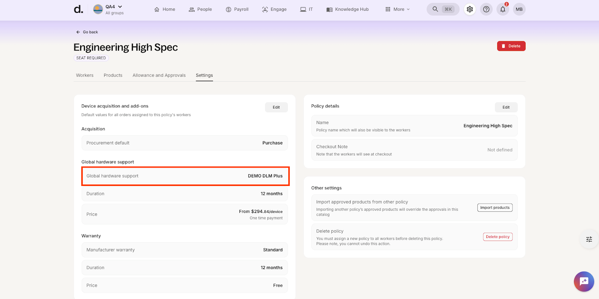Open the chat assistant bubble
This screenshot has height=299, width=599.
click(584, 281)
